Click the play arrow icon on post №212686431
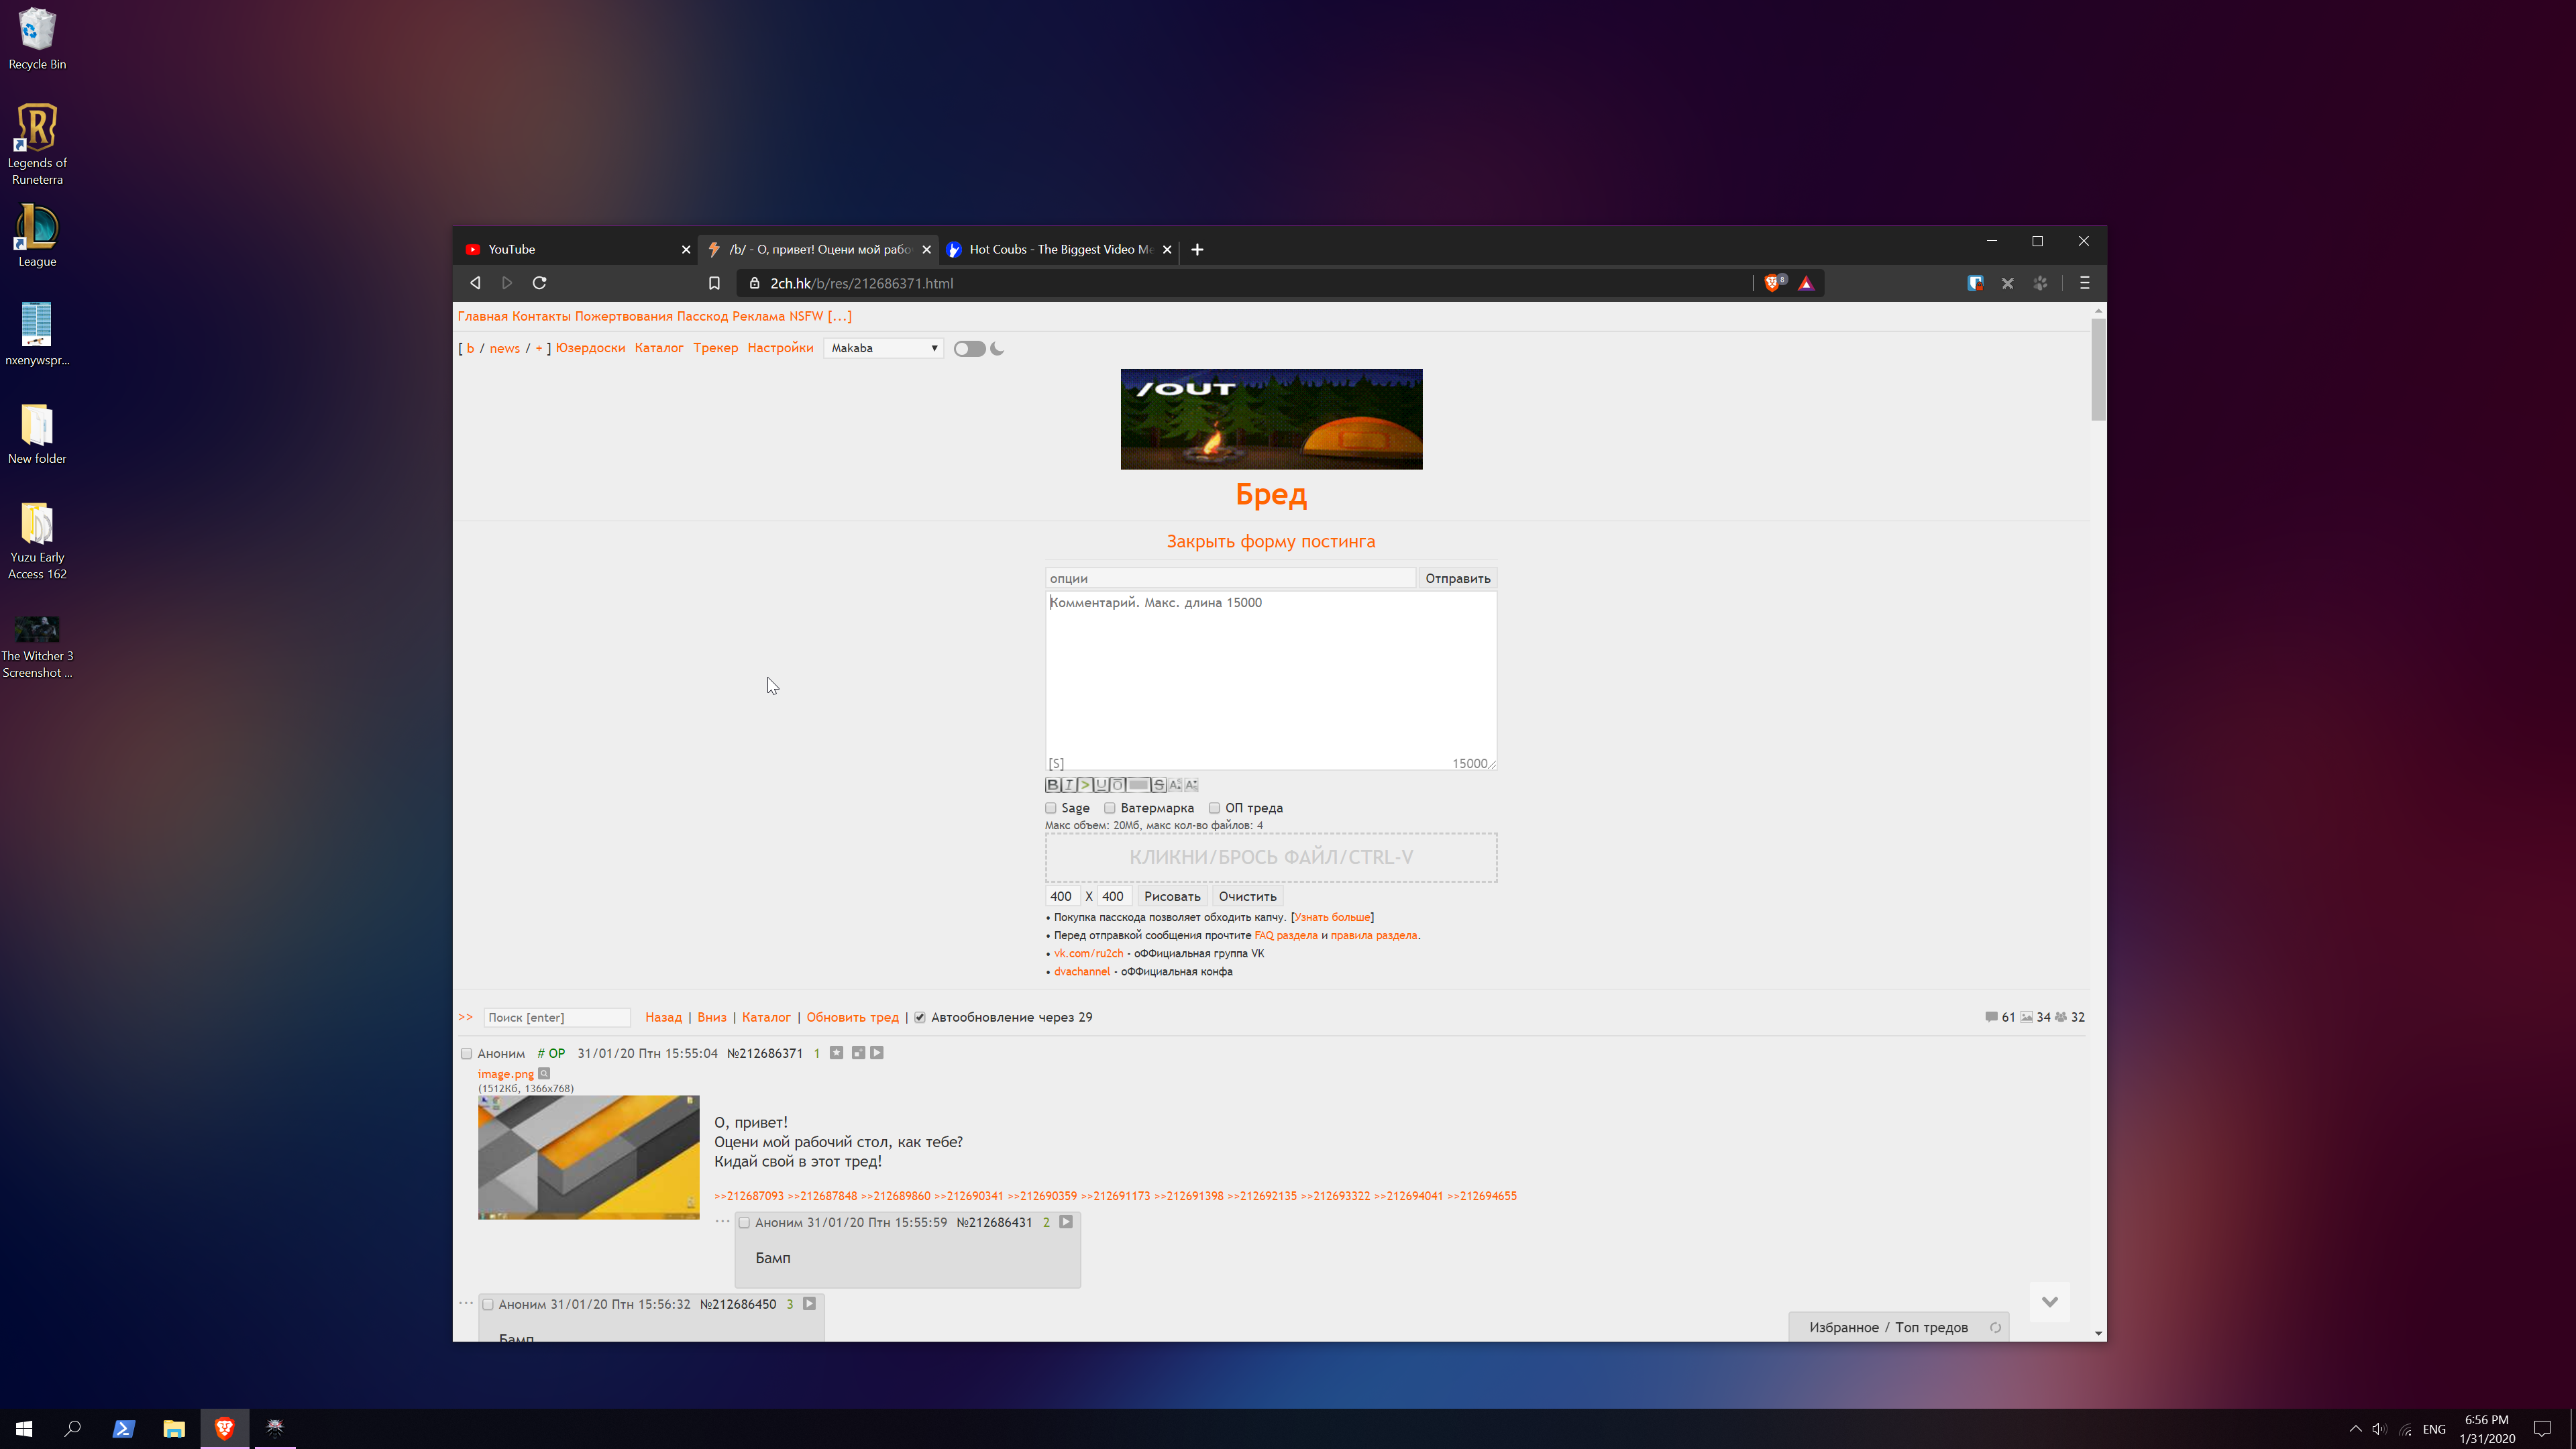Screen dimensions: 2576x1449 [1066, 1222]
